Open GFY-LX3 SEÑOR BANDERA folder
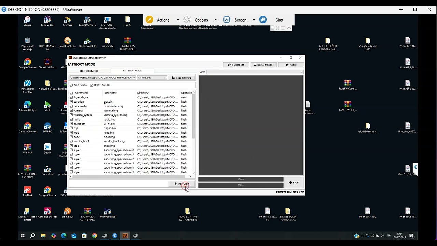The image size is (437, 246). click(328, 44)
